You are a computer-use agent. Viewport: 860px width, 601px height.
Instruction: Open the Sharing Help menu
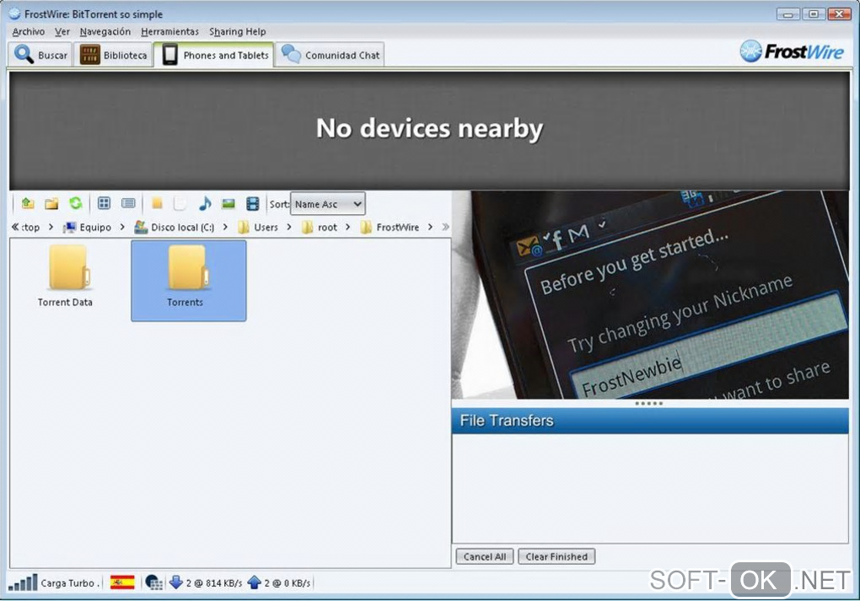coord(238,32)
